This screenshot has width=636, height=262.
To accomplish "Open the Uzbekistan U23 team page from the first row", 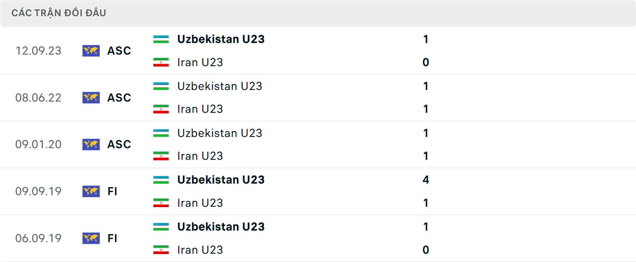I will click(221, 39).
